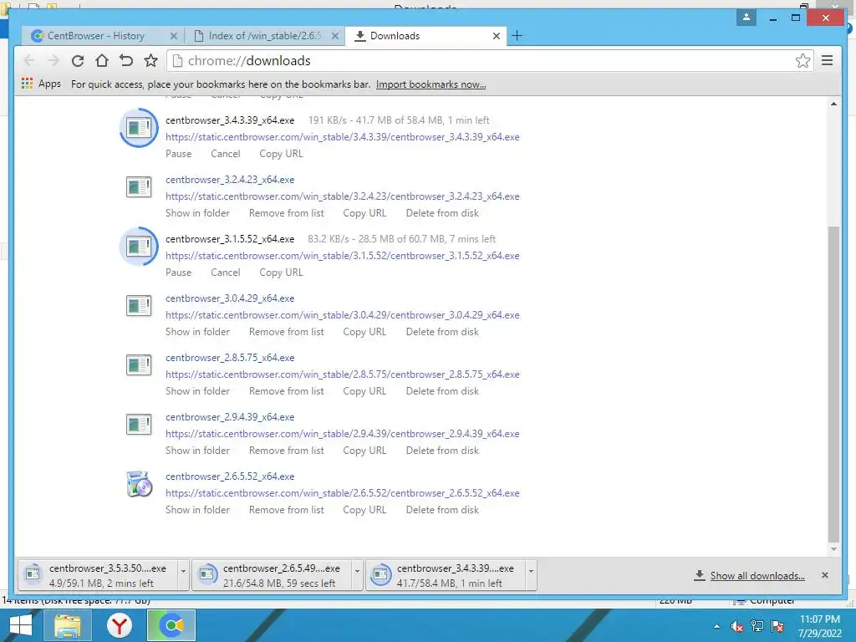856x642 pixels.
Task: Pause the centbrowser_3.1.5.52 download
Action: tap(179, 273)
